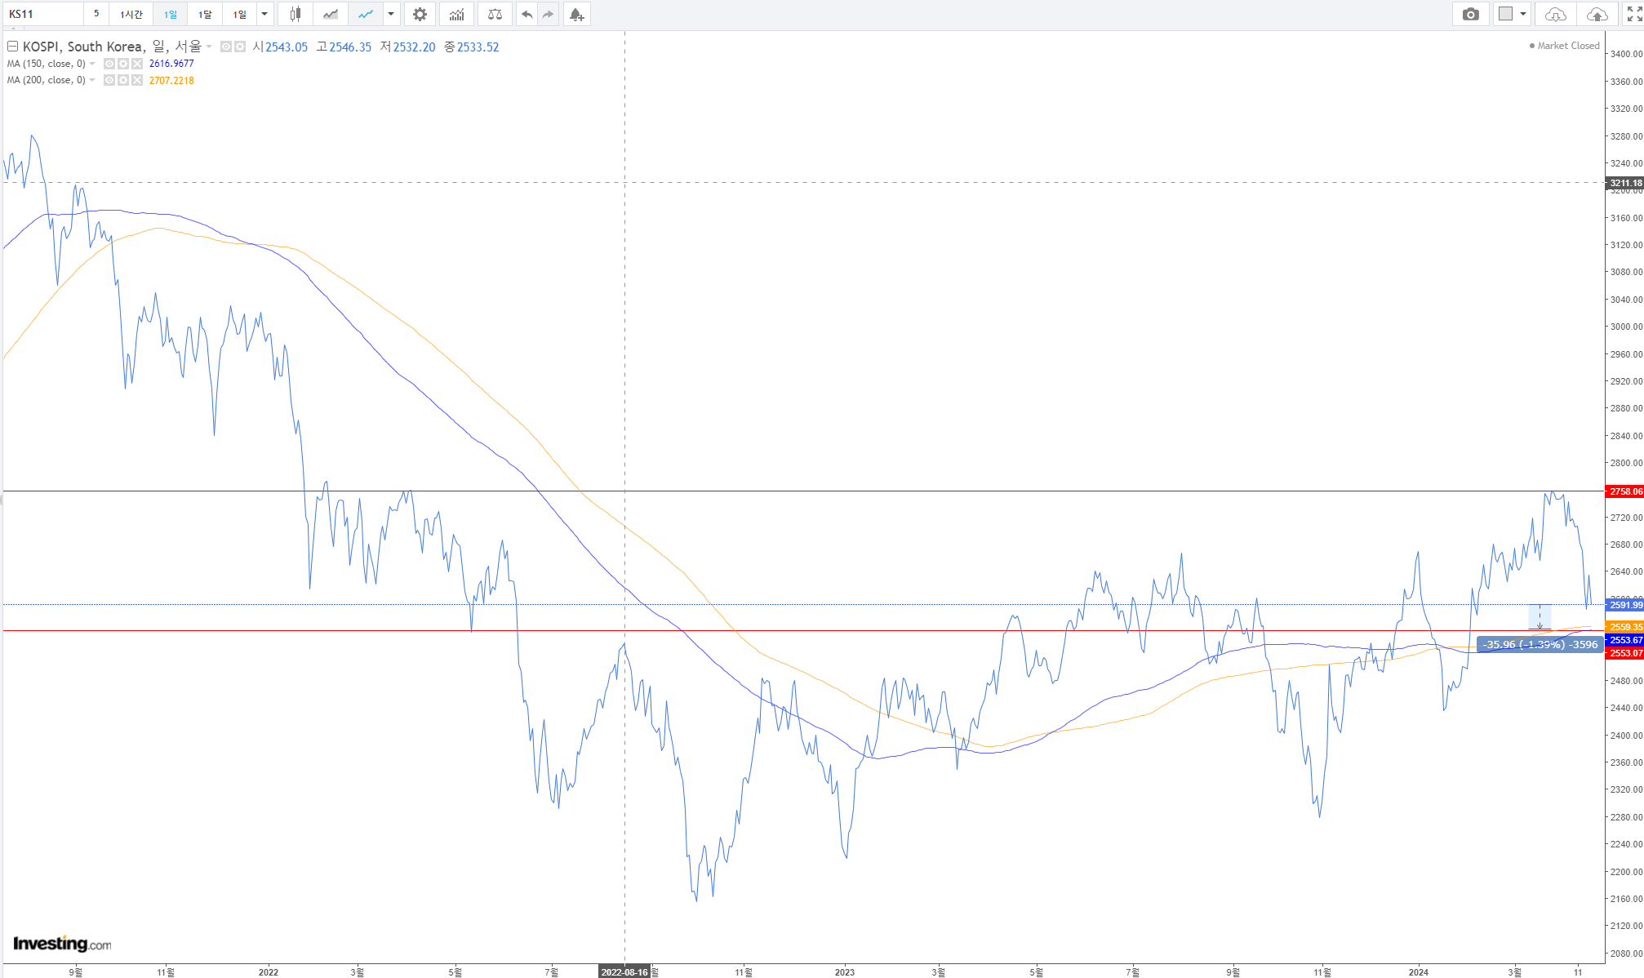Switch chart style to candlesticks

(295, 14)
